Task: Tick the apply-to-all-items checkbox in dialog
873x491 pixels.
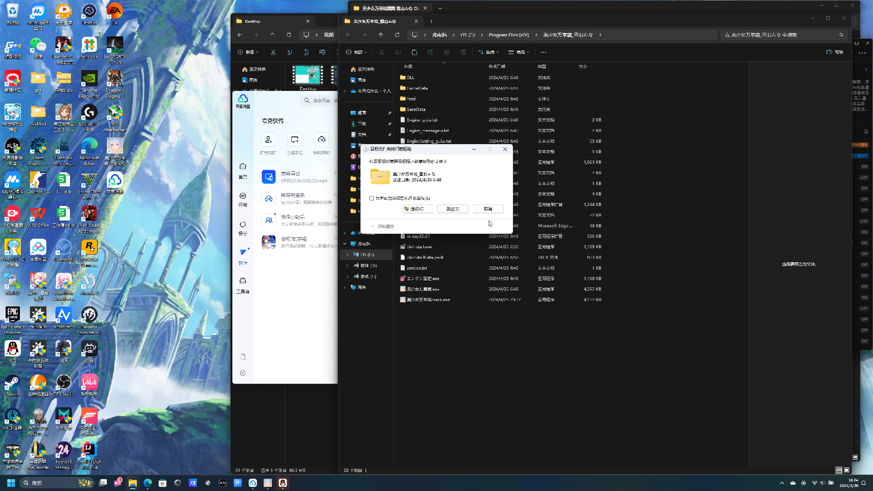Action: pyautogui.click(x=371, y=198)
